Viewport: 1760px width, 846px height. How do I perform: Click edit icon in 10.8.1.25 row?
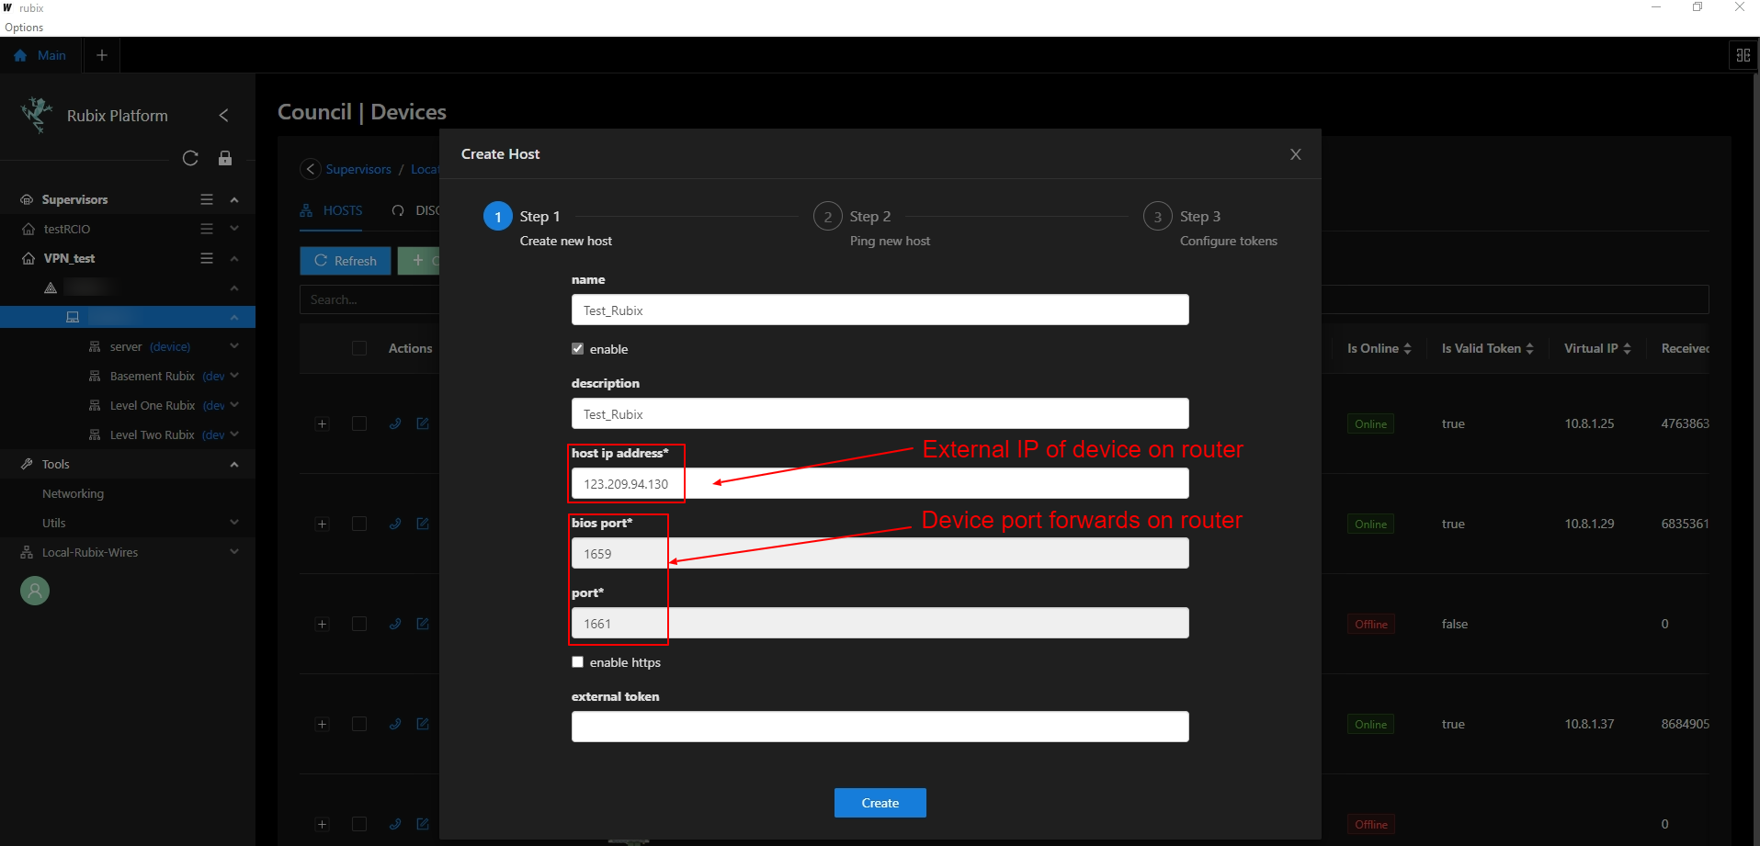point(423,423)
